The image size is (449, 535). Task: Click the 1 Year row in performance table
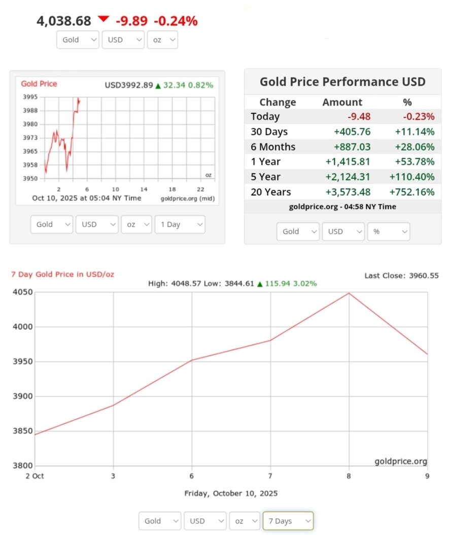click(x=342, y=162)
